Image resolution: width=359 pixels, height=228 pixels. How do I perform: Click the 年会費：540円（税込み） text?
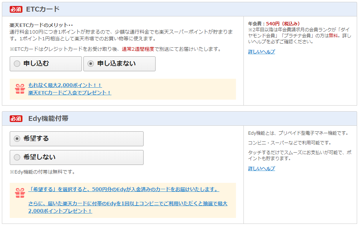(x=274, y=24)
